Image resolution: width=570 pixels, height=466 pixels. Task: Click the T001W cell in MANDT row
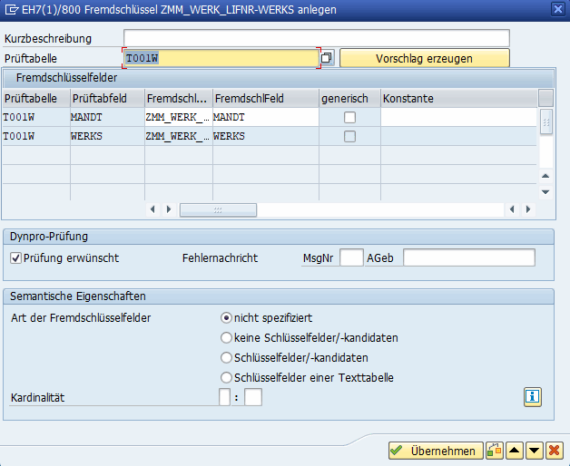[x=36, y=117]
